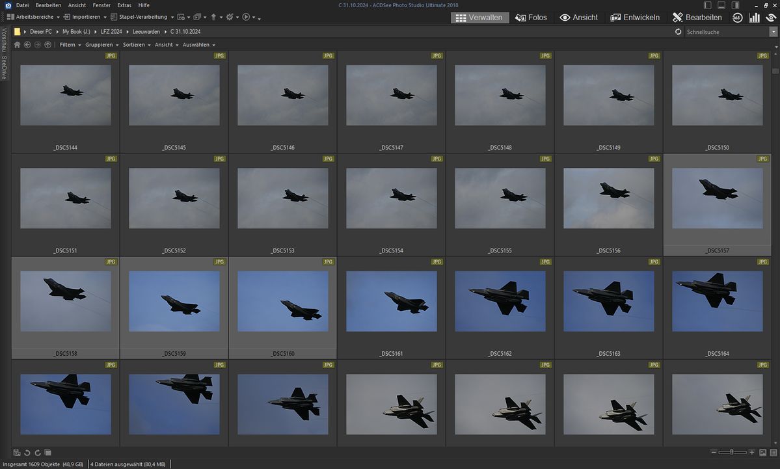780x469 pixels.
Task: Navigate back with the back arrow
Action: coord(27,45)
